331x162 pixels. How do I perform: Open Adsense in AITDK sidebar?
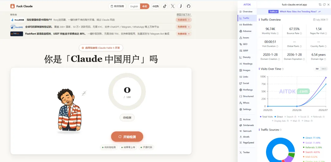tap(247, 31)
